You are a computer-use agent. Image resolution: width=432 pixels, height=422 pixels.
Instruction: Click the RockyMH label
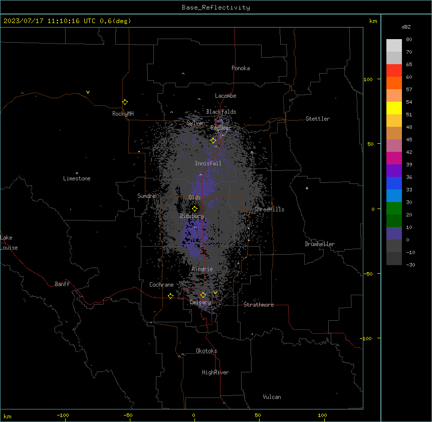pyautogui.click(x=123, y=114)
